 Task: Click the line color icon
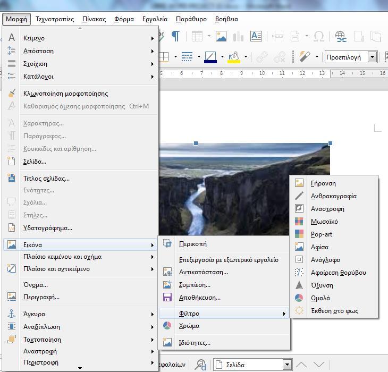click(x=210, y=57)
